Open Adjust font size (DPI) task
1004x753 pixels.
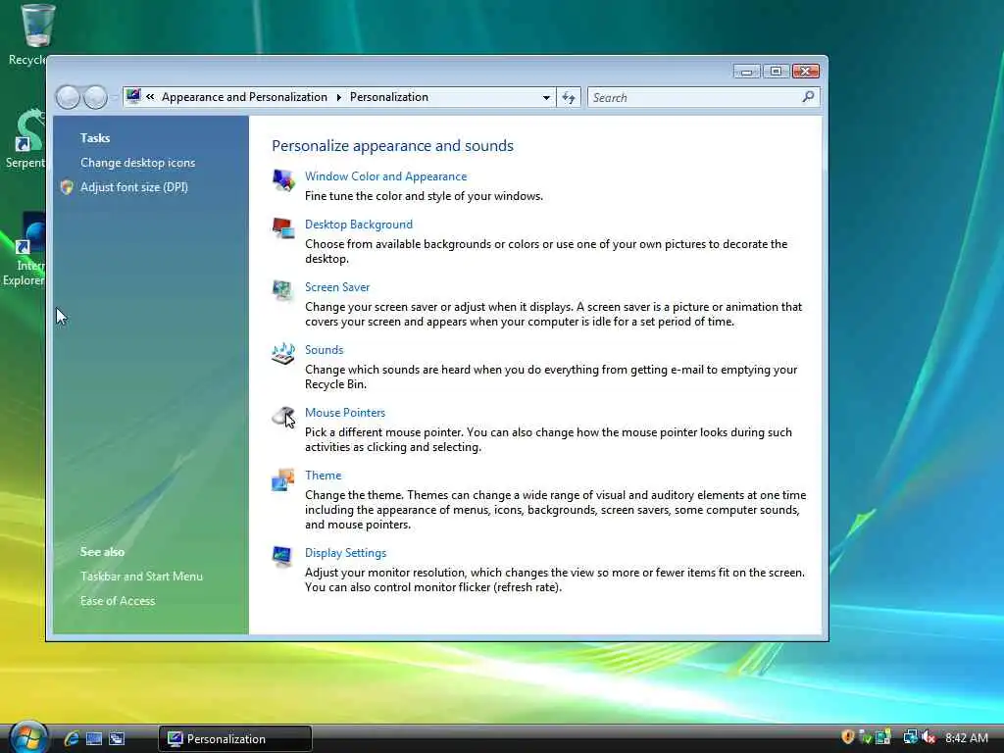(x=133, y=187)
